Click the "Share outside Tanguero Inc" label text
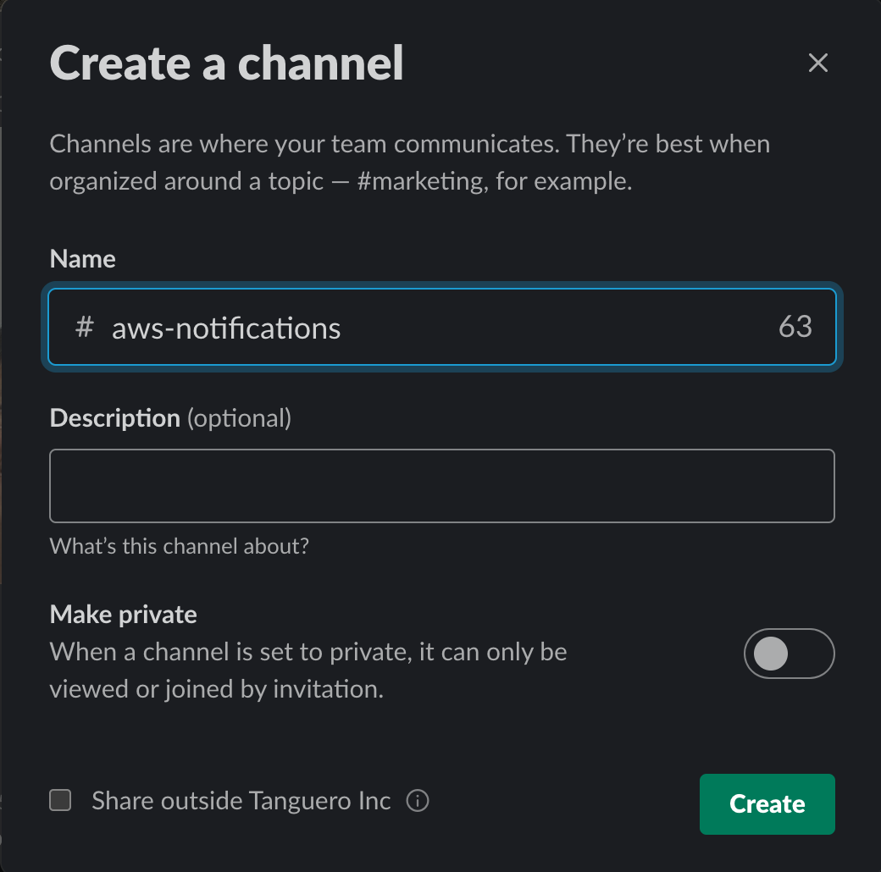The height and width of the screenshot is (872, 881). tap(241, 800)
